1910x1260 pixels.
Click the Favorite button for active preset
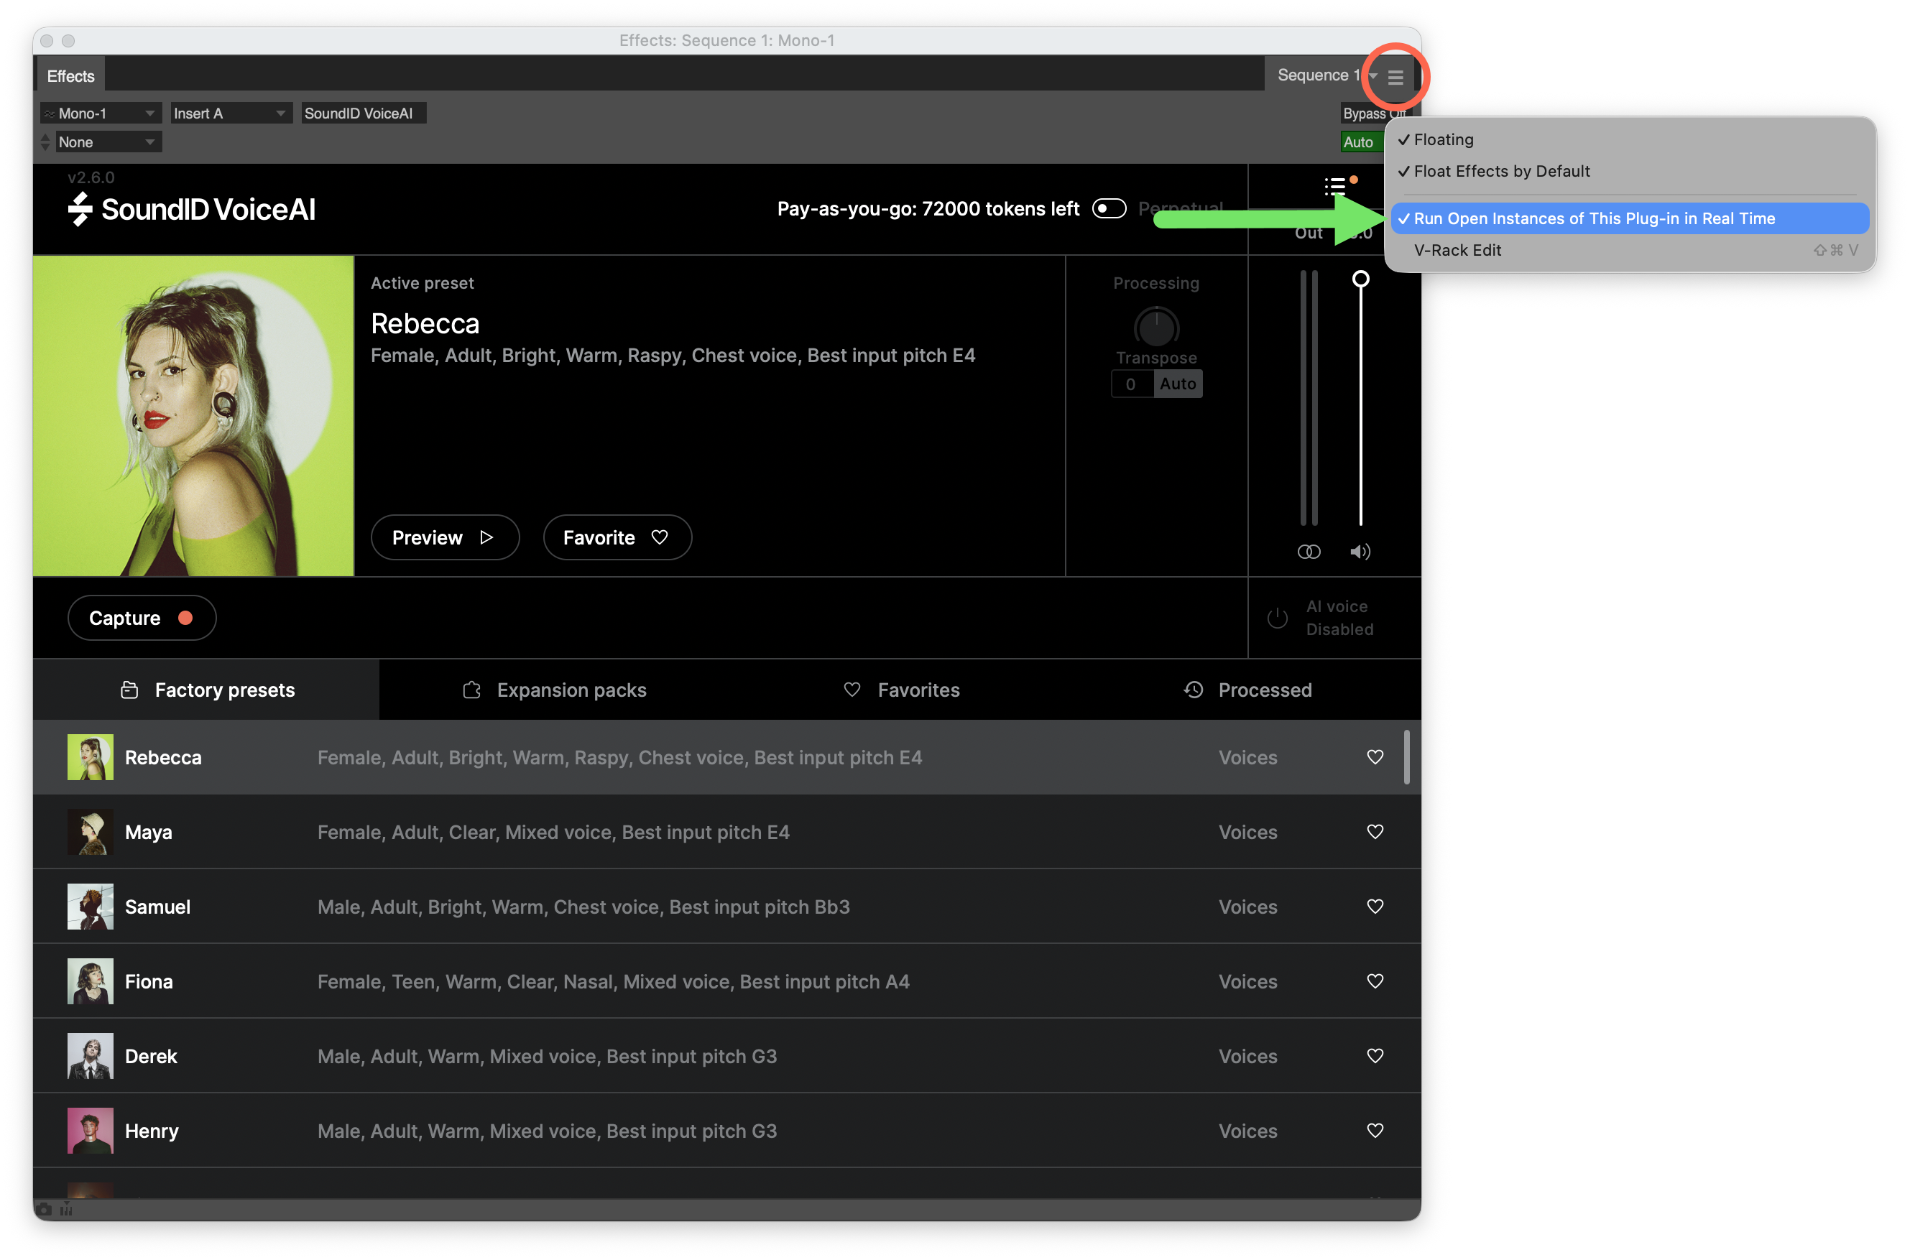pos(617,537)
